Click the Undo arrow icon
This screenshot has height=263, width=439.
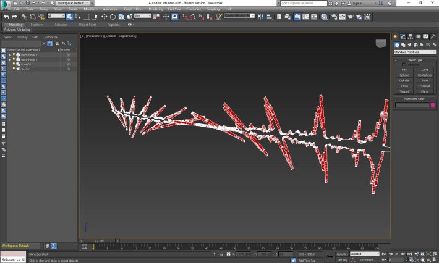click(6, 17)
